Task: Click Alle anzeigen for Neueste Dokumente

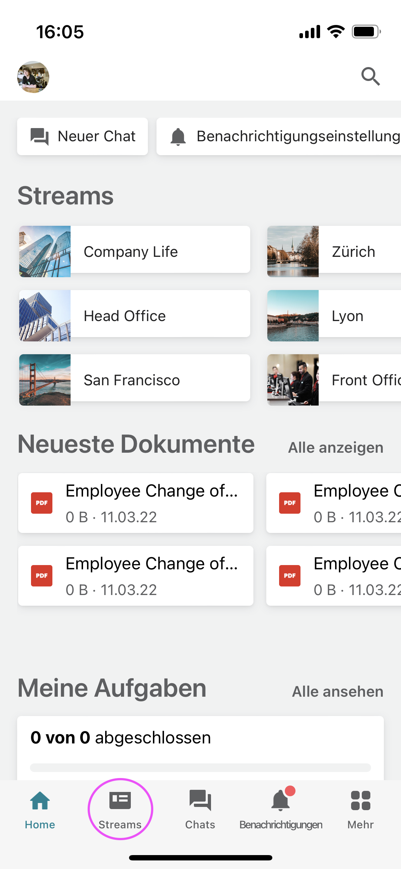Action: coord(335,448)
